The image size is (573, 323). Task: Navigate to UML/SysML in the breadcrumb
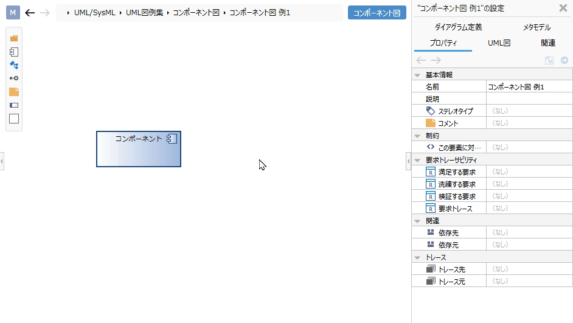point(95,13)
